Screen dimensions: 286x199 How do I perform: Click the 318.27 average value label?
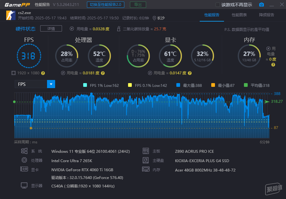pyautogui.click(x=277, y=101)
